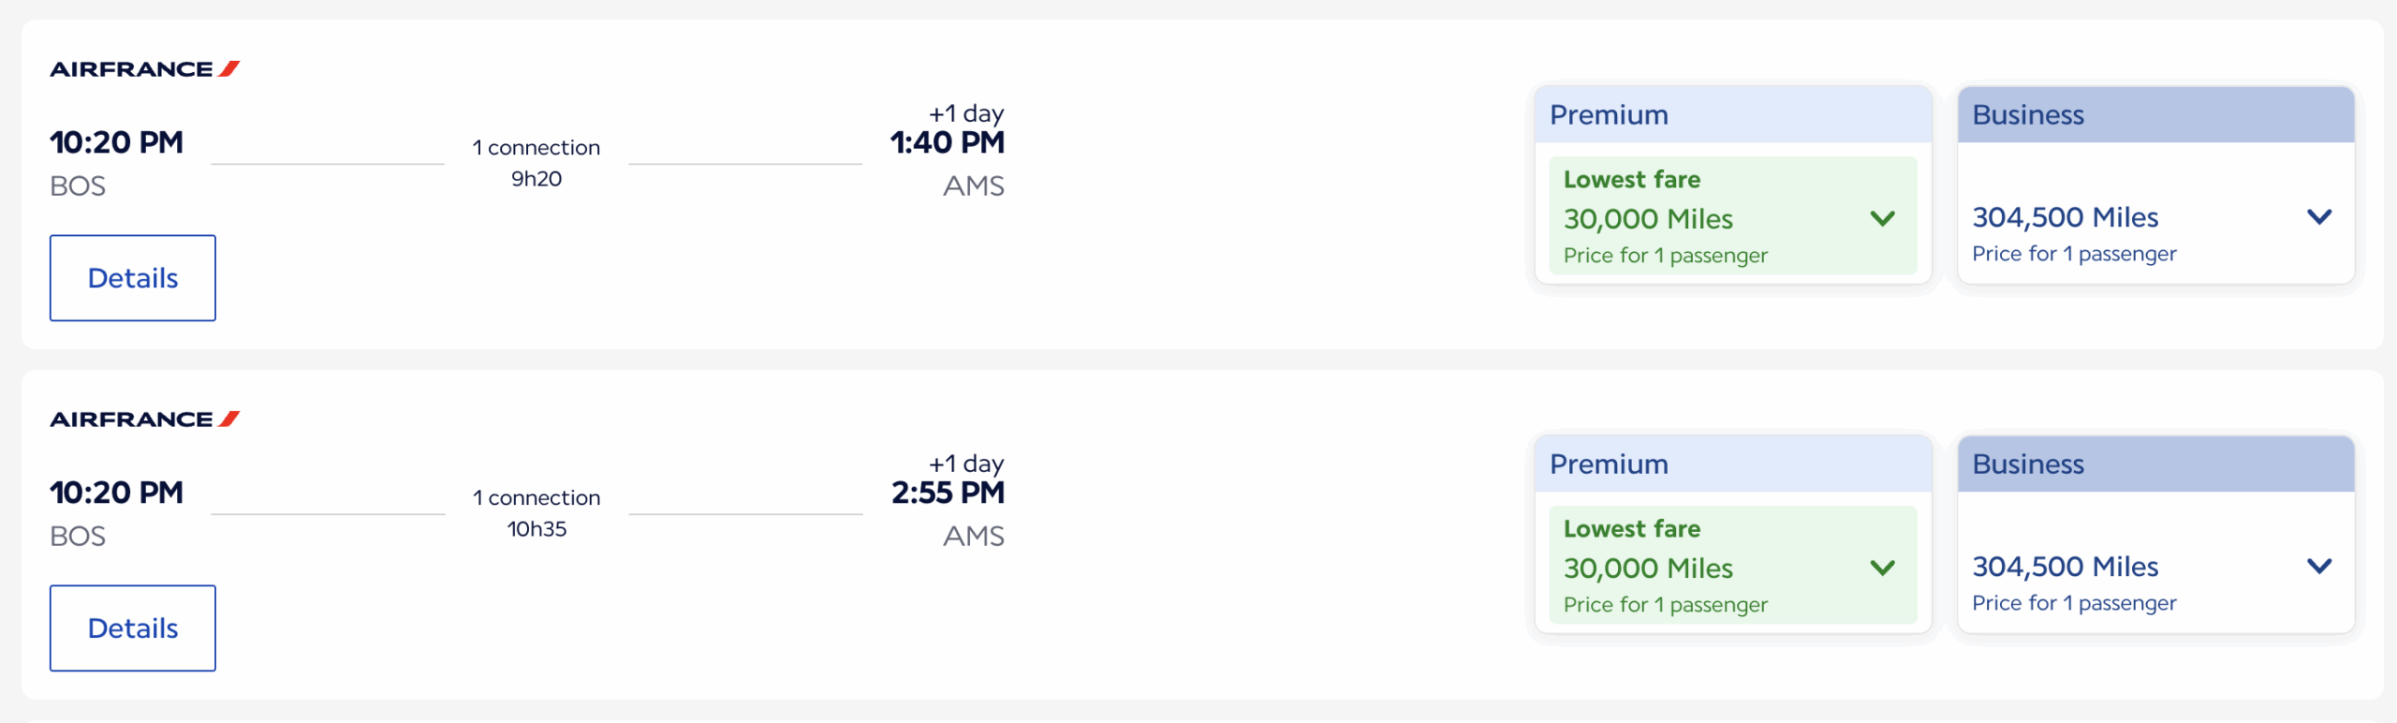The image size is (2397, 723).
Task: Click the 1:40 PM arrival time
Action: (x=947, y=143)
